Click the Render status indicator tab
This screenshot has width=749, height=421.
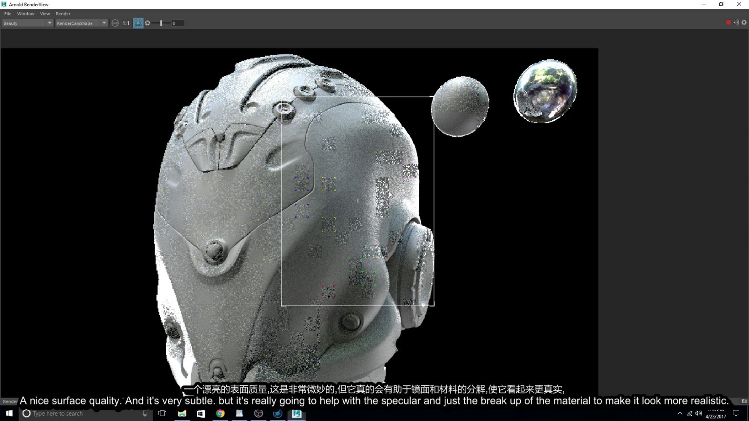(9, 402)
